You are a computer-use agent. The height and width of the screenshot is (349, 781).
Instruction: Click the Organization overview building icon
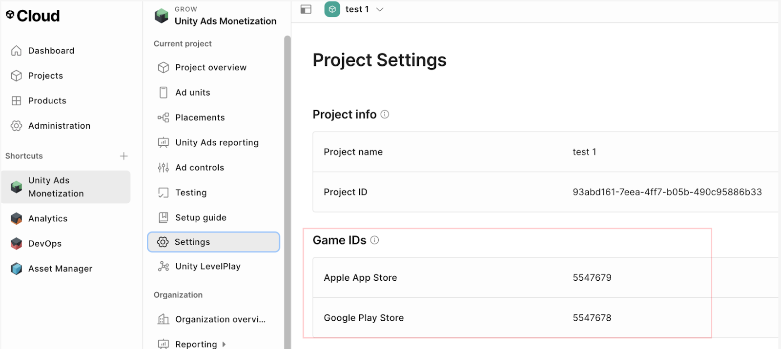tap(164, 319)
